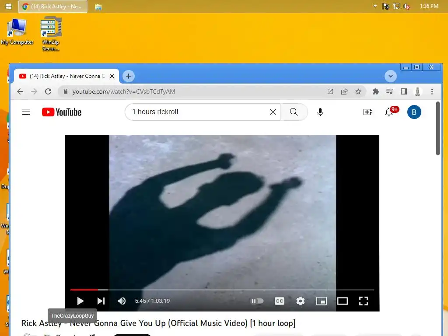The height and width of the screenshot is (336, 448).
Task: Submit search with the magnifier button
Action: coord(294,112)
